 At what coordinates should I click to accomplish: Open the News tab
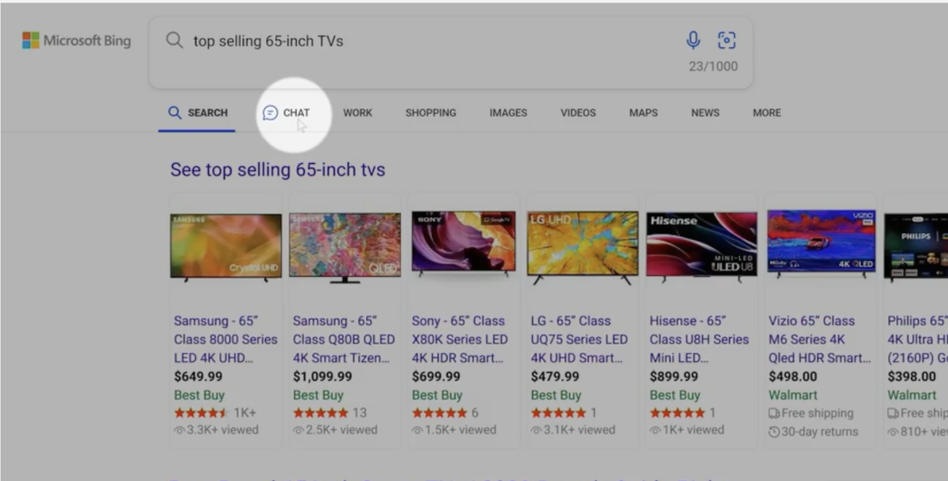(x=705, y=113)
